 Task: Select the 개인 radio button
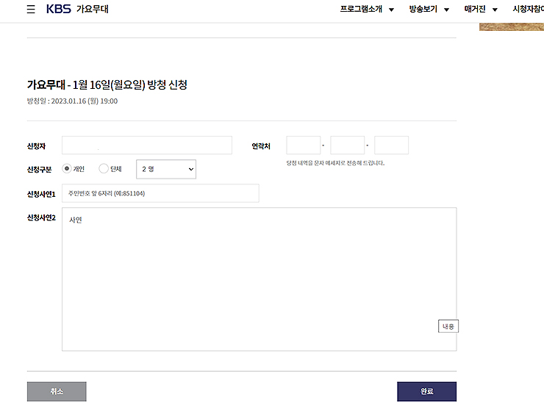click(x=67, y=168)
